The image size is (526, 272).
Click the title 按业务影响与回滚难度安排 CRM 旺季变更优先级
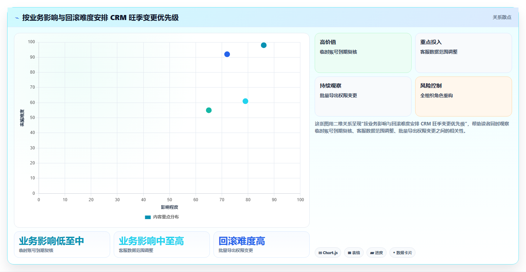pos(100,18)
